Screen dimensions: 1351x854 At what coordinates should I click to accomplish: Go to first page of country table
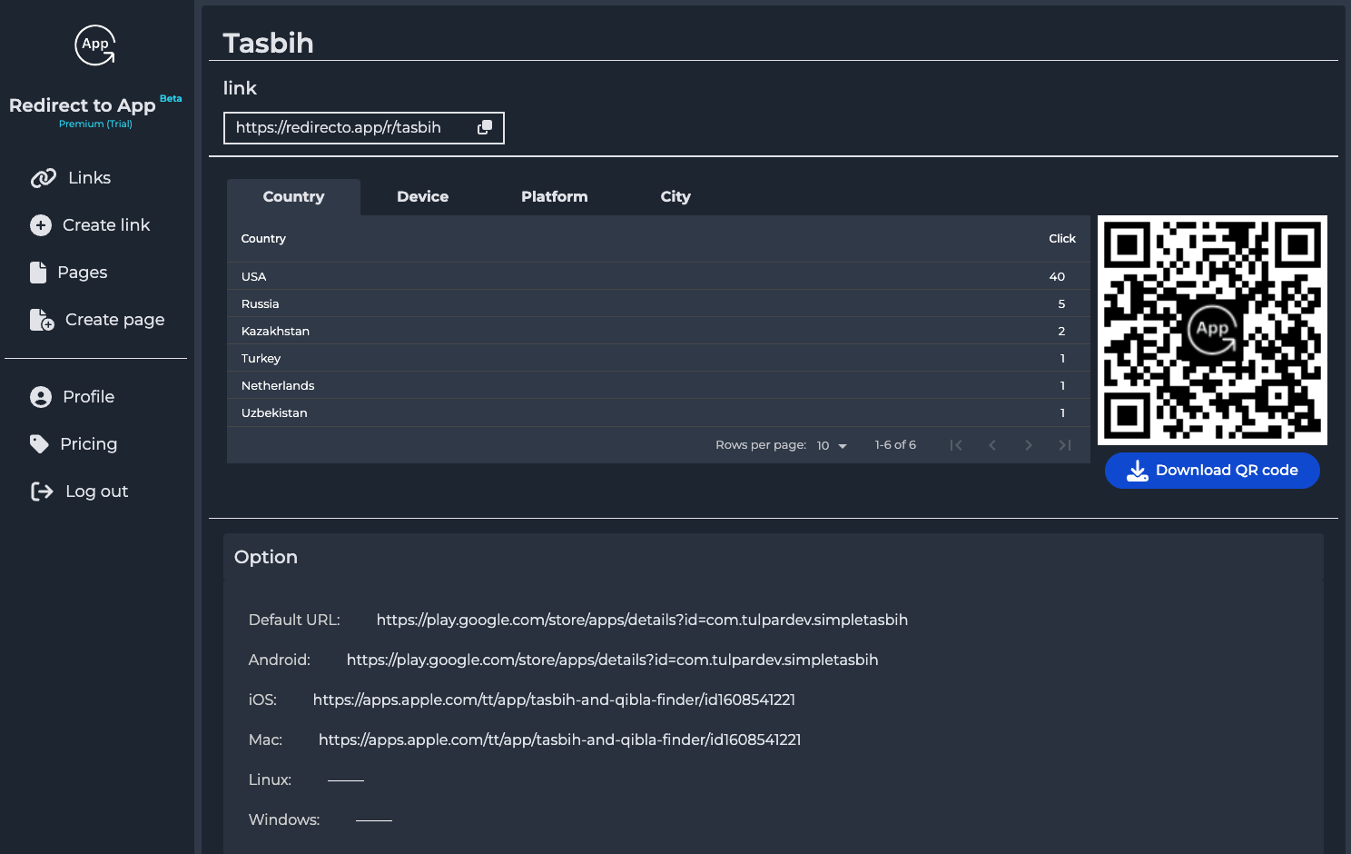click(956, 445)
